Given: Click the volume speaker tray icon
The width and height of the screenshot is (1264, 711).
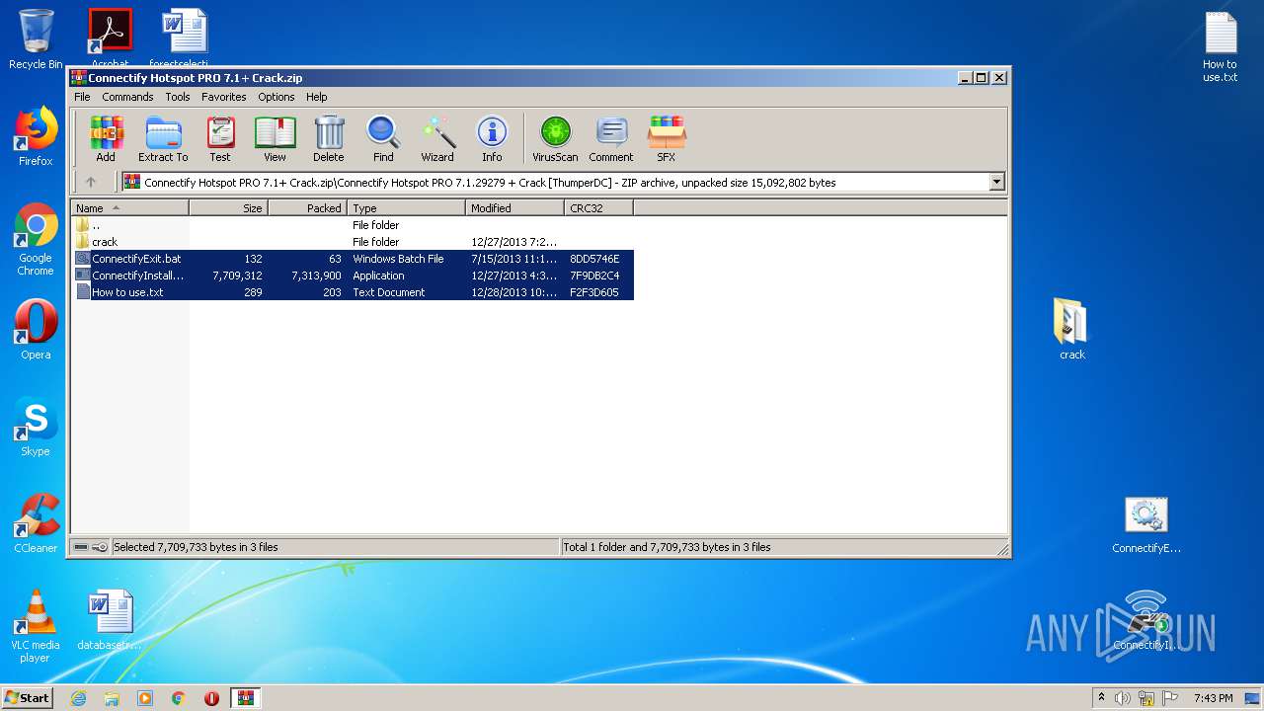Looking at the screenshot, I should click(1123, 698).
